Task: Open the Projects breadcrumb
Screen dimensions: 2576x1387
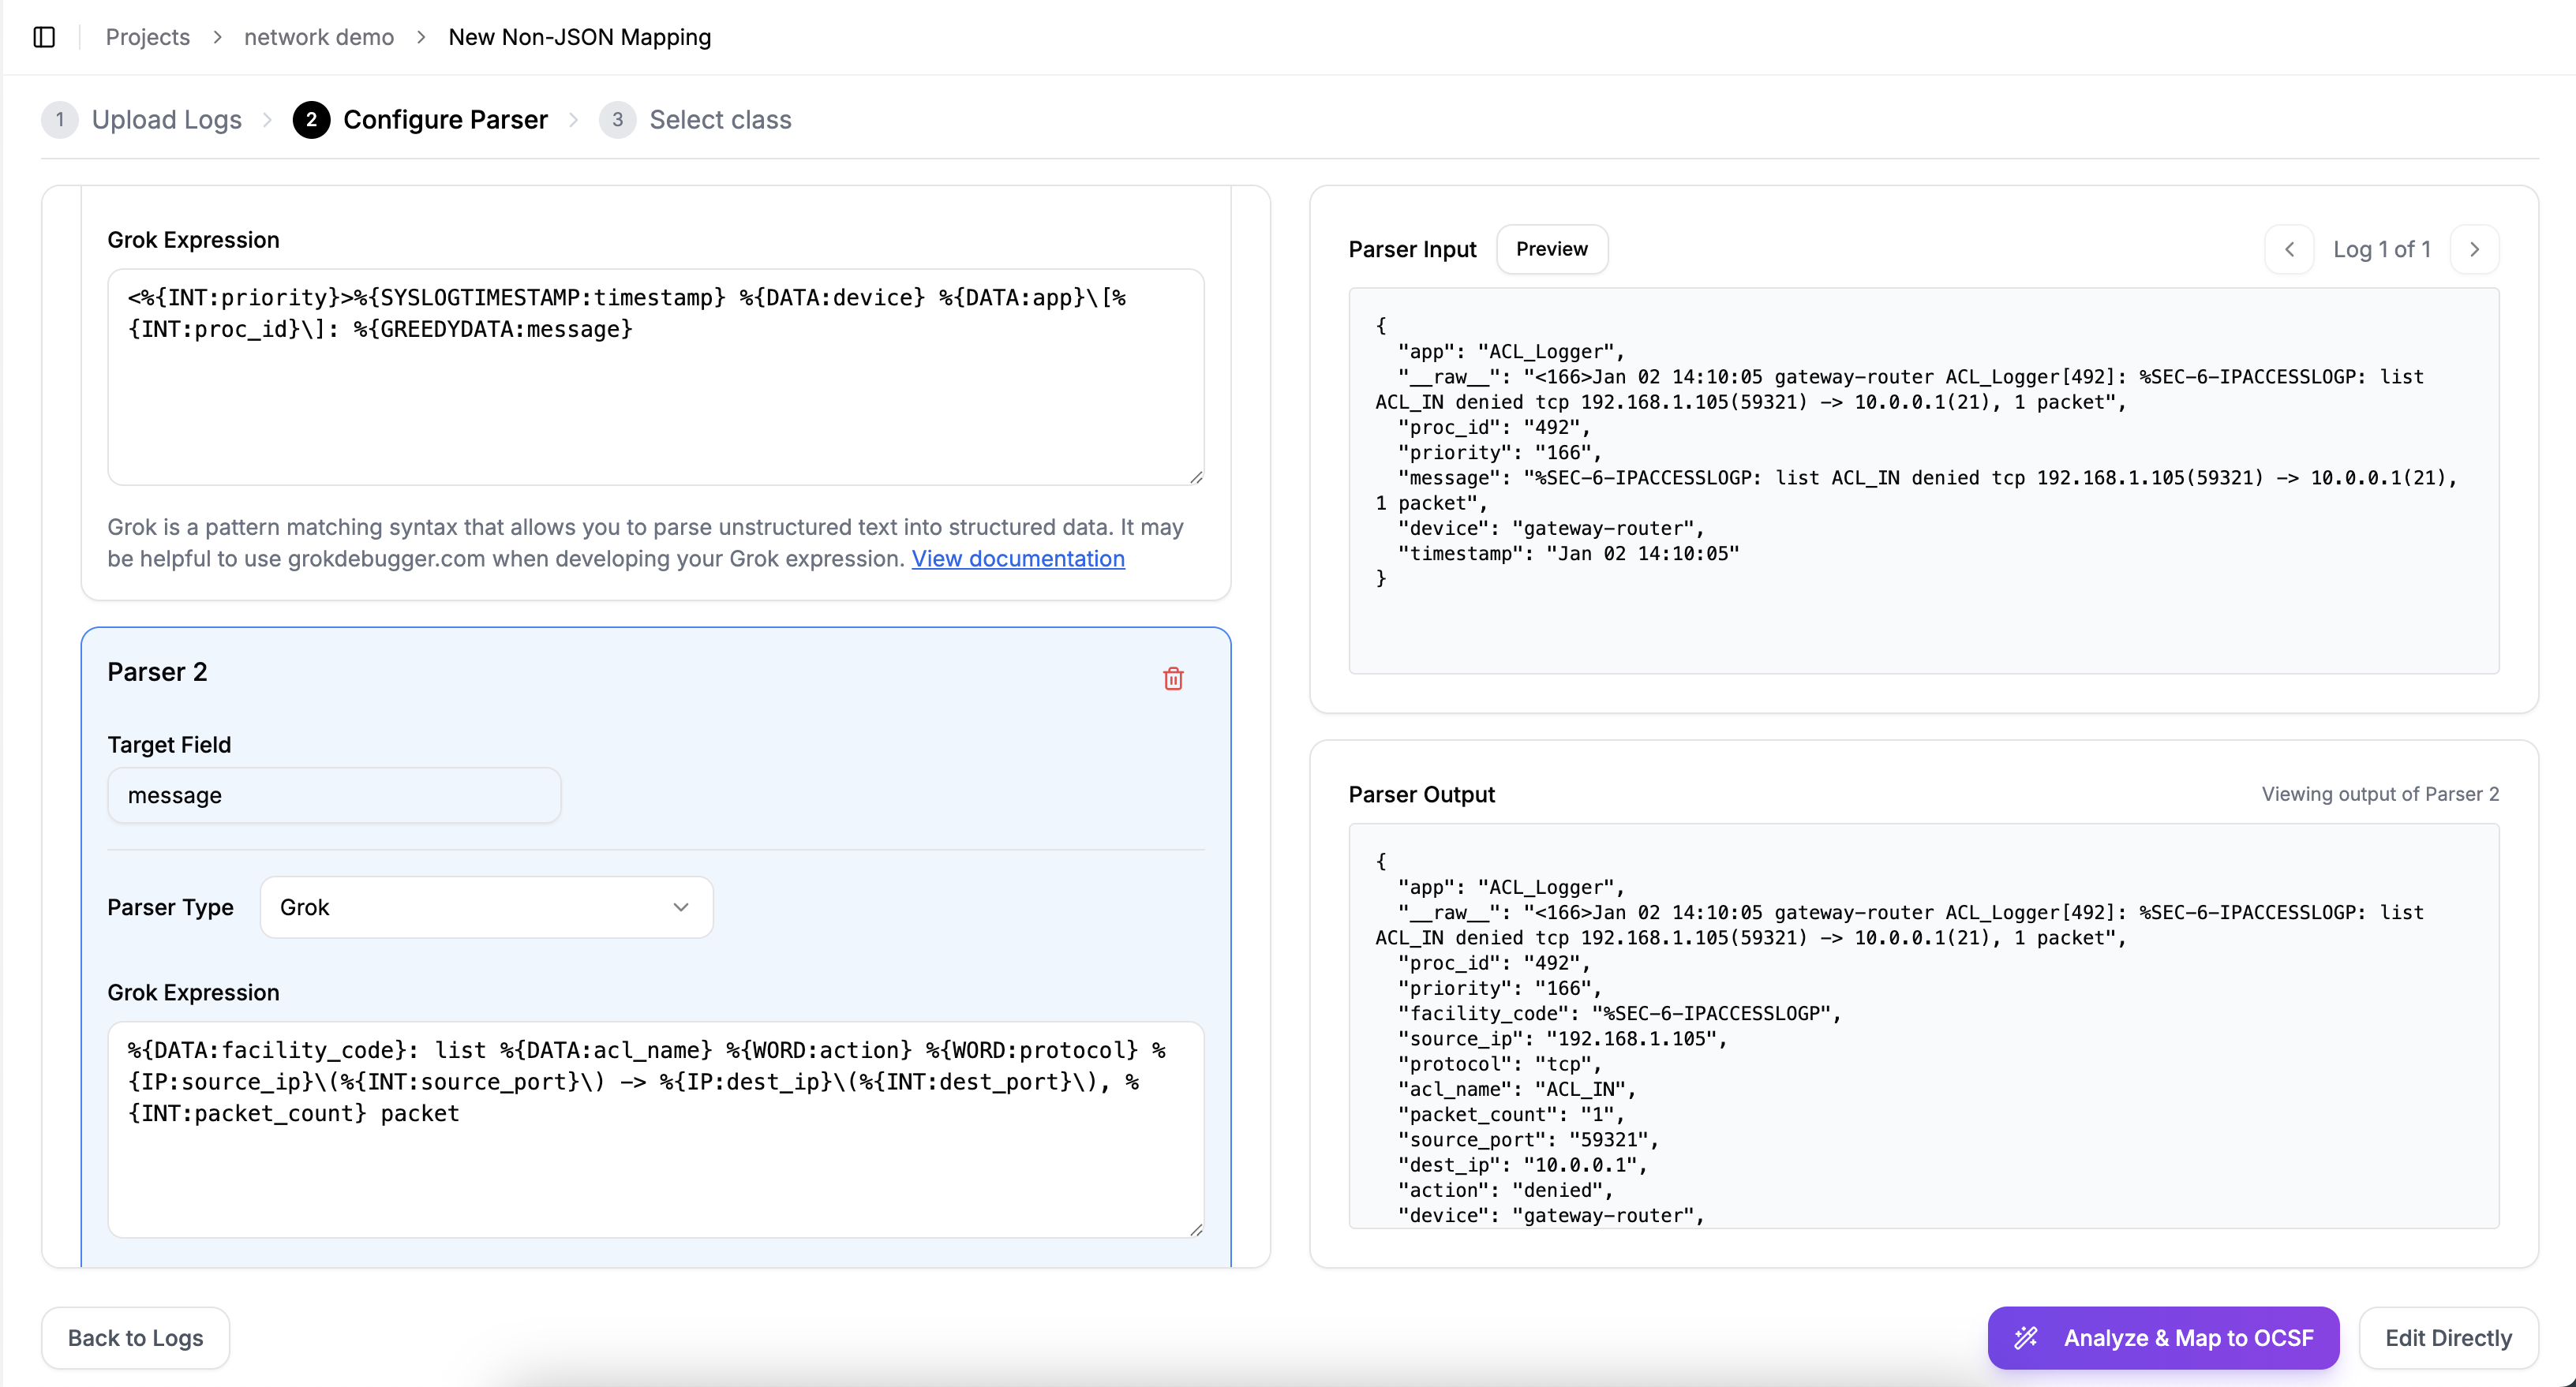Action: (x=148, y=37)
